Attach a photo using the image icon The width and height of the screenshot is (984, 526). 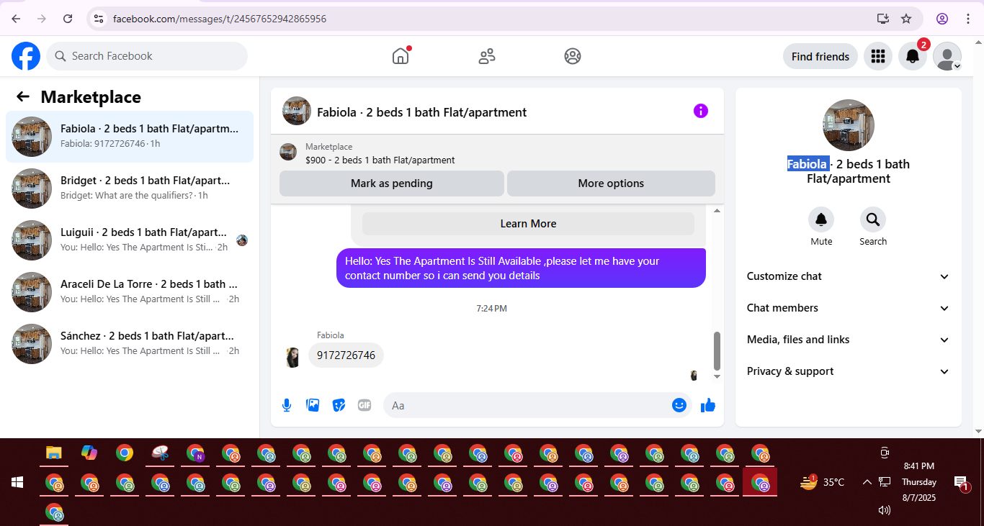[313, 405]
